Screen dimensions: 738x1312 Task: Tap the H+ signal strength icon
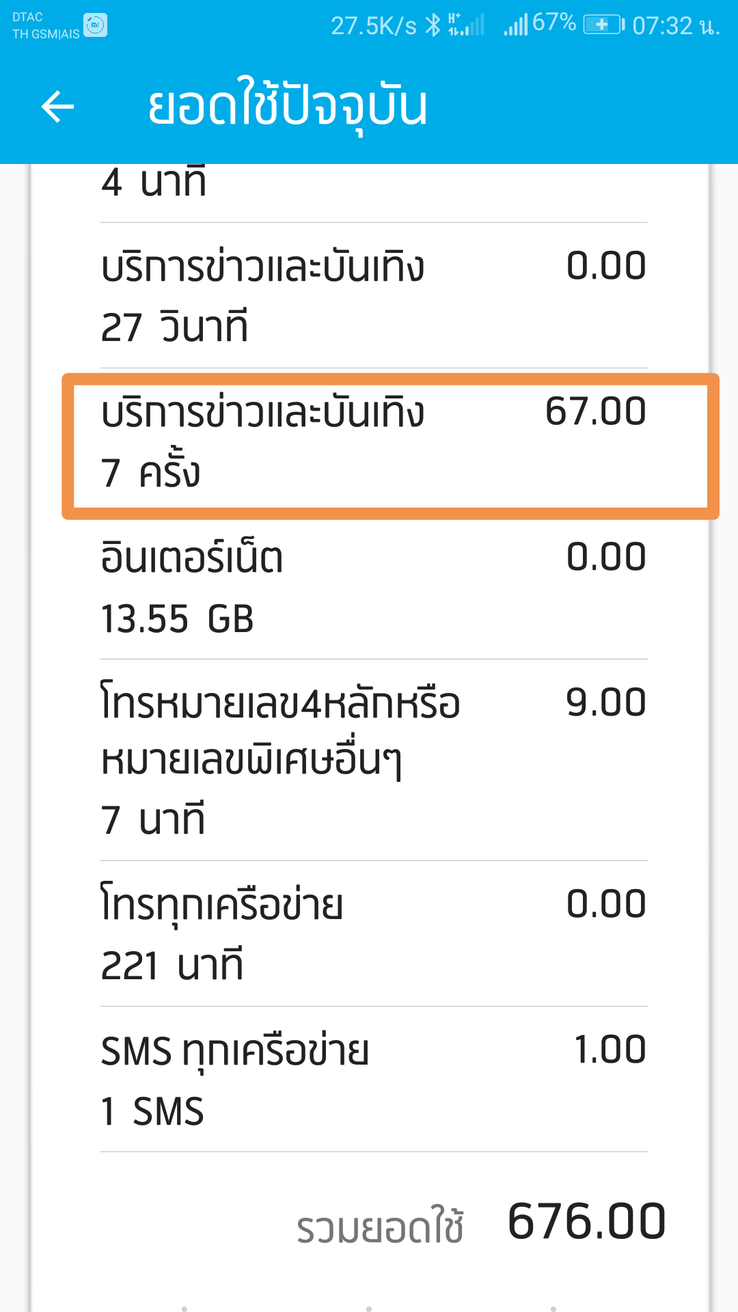click(466, 25)
